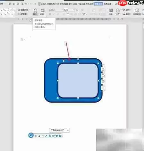Open the 对齐 align button
Screen dimensions: 144x151
tap(118, 12)
